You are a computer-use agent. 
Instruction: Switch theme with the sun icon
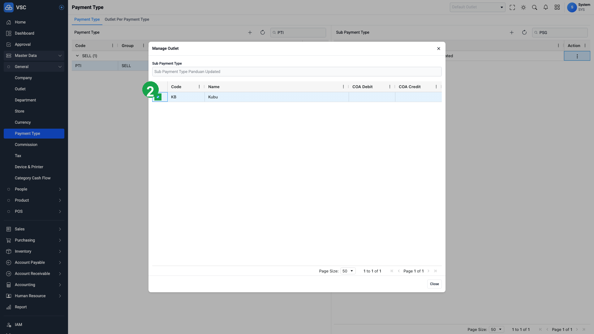click(523, 7)
